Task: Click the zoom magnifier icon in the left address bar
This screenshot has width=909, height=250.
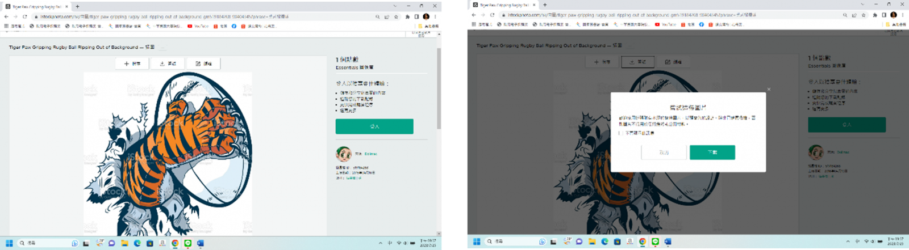Action: (377, 16)
